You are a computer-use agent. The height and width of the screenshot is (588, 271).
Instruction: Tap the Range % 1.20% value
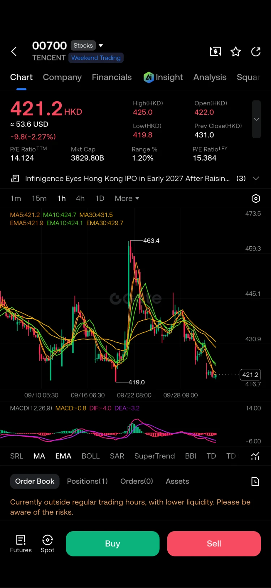(143, 158)
